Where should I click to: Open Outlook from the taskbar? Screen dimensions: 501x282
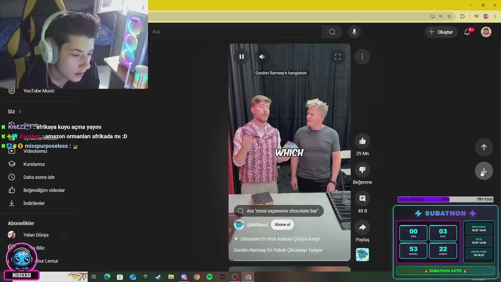tap(133, 277)
